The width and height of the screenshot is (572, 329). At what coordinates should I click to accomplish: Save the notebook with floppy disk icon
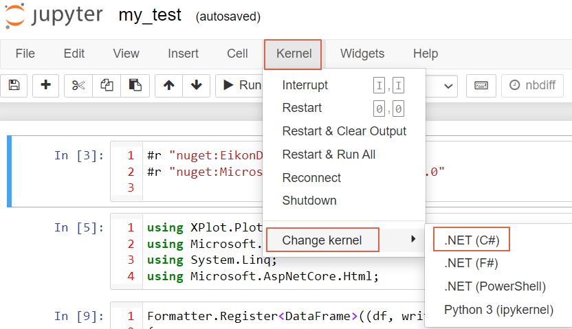(x=14, y=85)
